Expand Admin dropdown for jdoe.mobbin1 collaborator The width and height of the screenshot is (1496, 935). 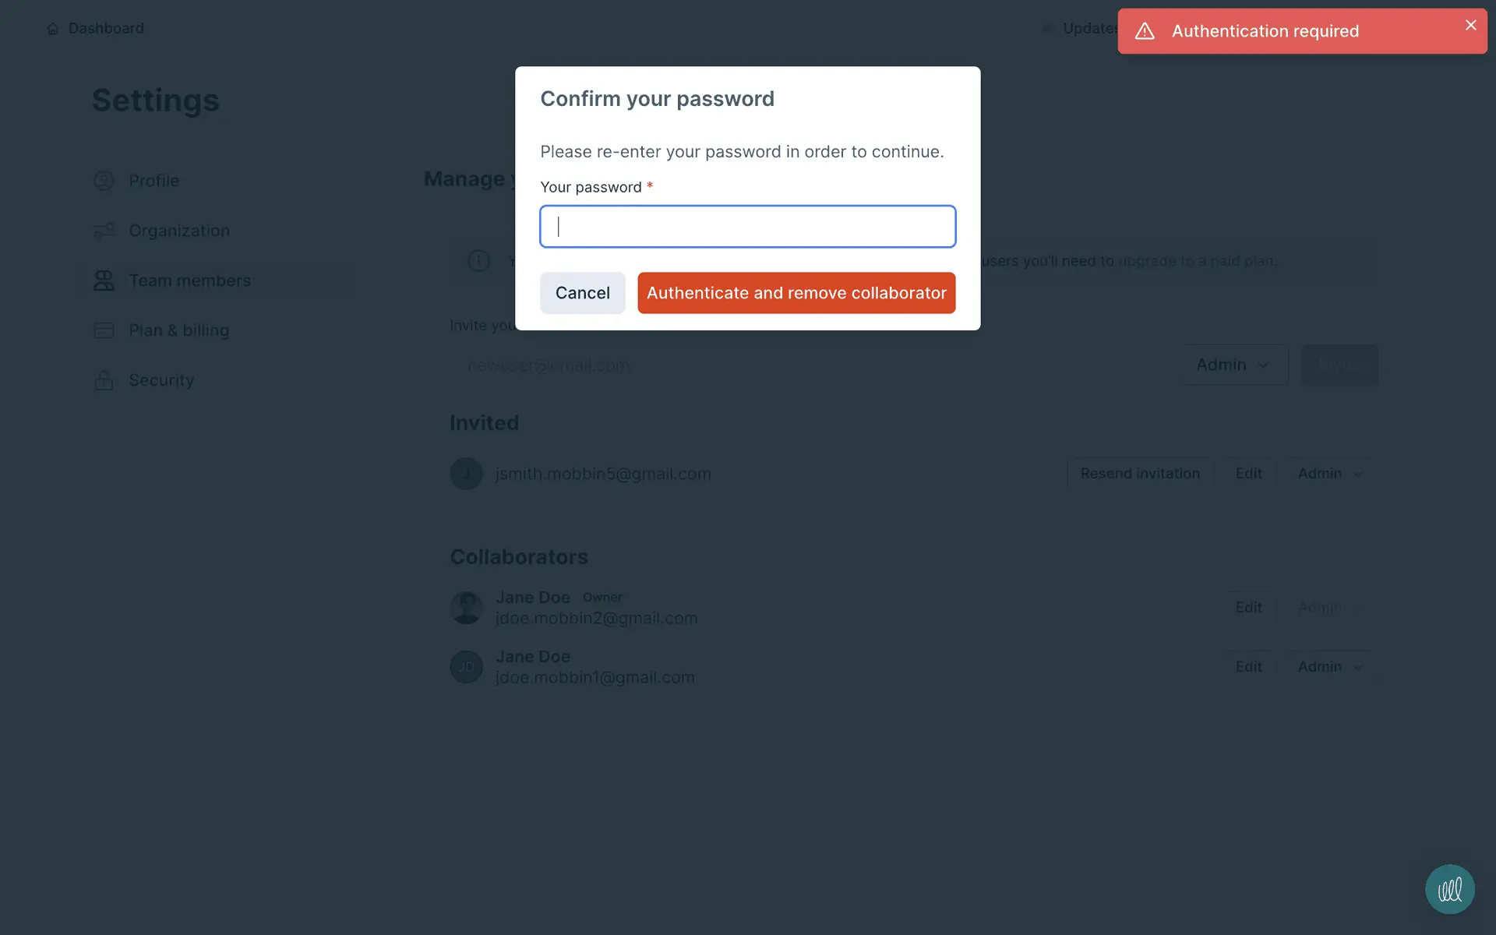coord(1330,667)
